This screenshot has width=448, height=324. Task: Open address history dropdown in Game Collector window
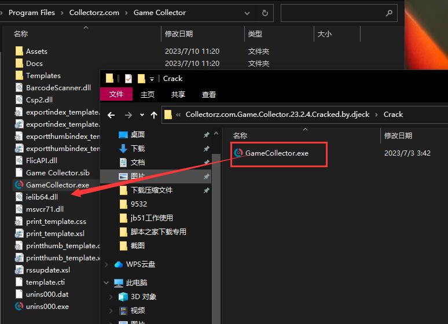pos(247,13)
